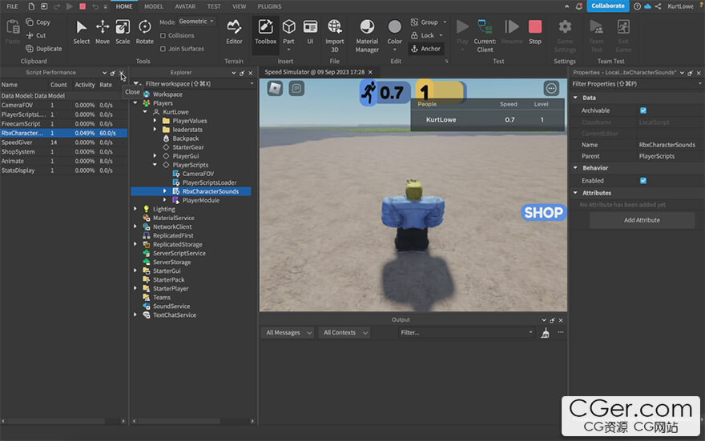Expand the PlayerValues folder
The width and height of the screenshot is (705, 441).
coord(155,120)
